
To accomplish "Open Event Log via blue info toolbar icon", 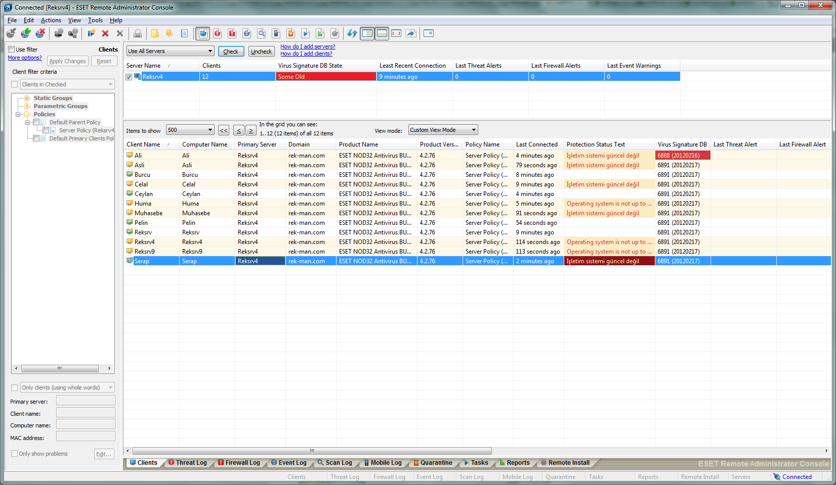I will (x=247, y=33).
